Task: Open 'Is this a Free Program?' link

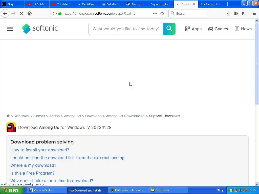Action: pos(32,173)
